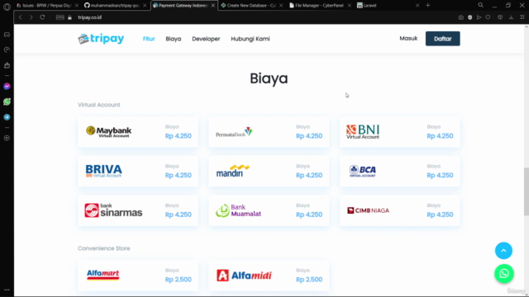The height and width of the screenshot is (297, 529).
Task: Click the sidebar player icon
Action: pos(7,138)
